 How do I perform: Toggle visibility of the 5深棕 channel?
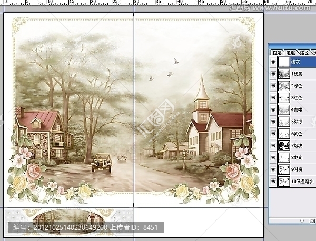pyautogui.click(x=273, y=122)
